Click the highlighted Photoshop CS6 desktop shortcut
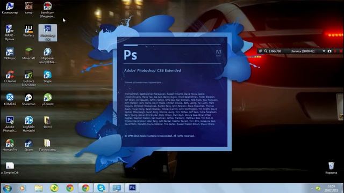Screen dimensions: 344x193 pyautogui.click(x=48, y=33)
